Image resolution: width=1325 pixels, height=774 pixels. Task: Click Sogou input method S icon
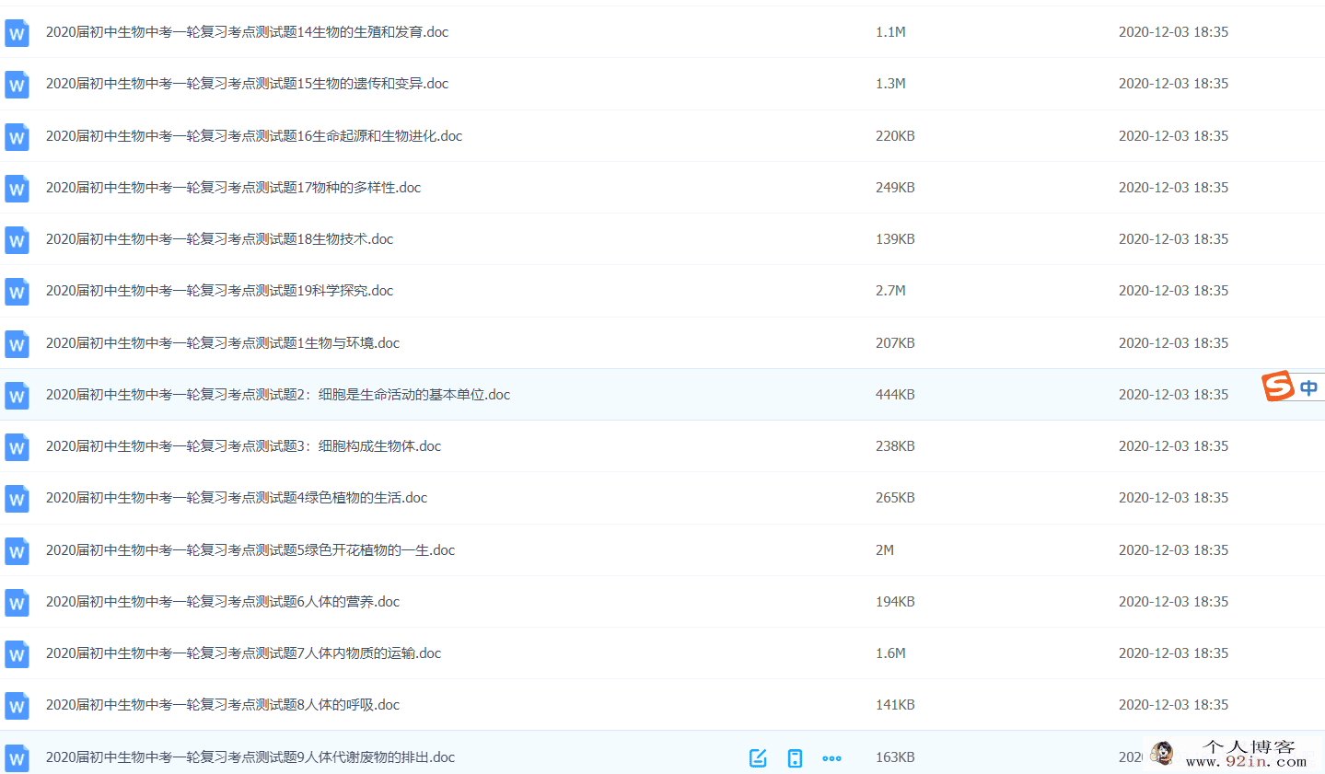pyautogui.click(x=1278, y=386)
